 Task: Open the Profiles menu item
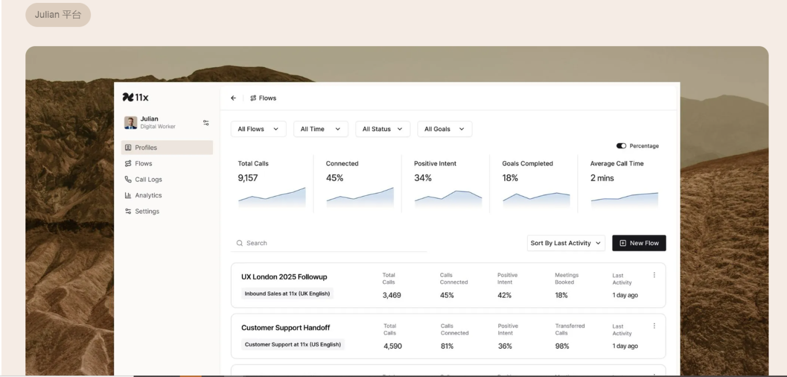[167, 147]
